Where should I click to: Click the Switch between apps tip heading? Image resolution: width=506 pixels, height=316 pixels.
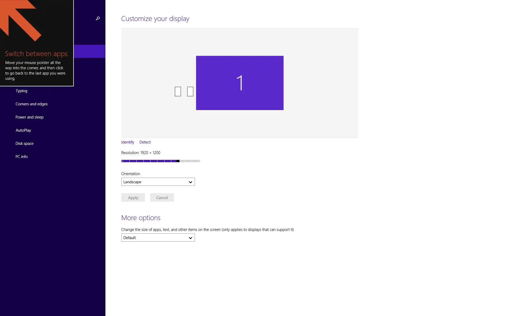36,54
